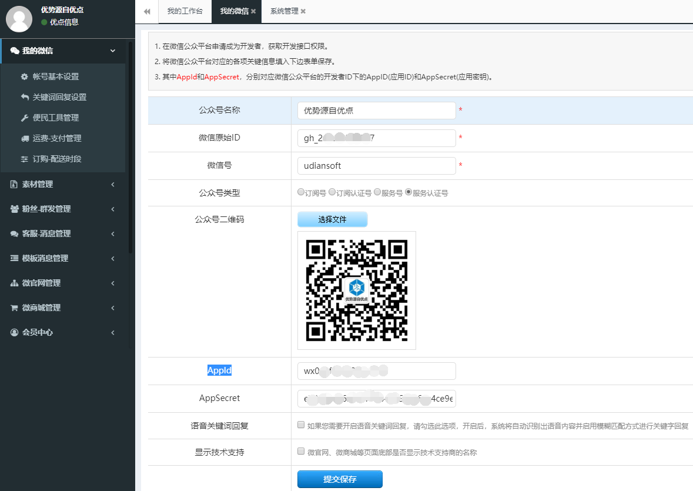Screen dimensions: 693x491
Task: Click the 提交保存 submit button
Action: click(x=340, y=479)
